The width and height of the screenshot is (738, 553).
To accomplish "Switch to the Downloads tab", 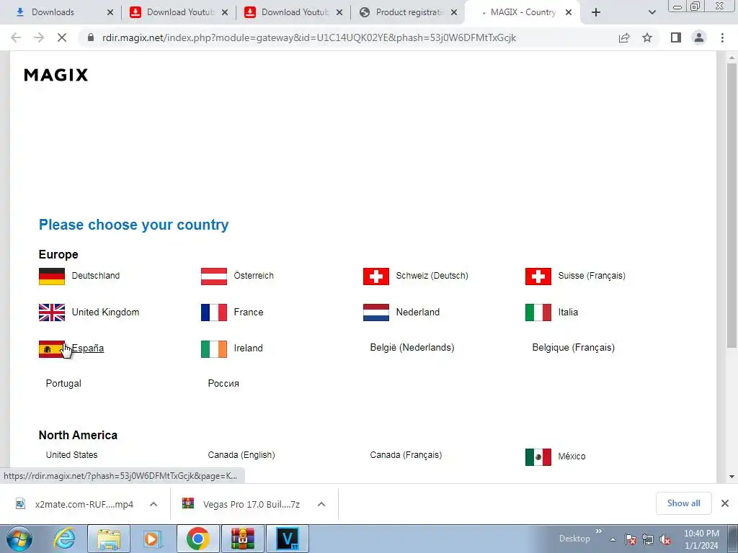I will [x=61, y=12].
